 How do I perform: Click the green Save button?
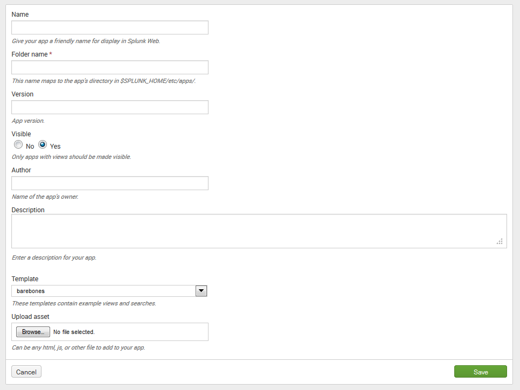[481, 372]
